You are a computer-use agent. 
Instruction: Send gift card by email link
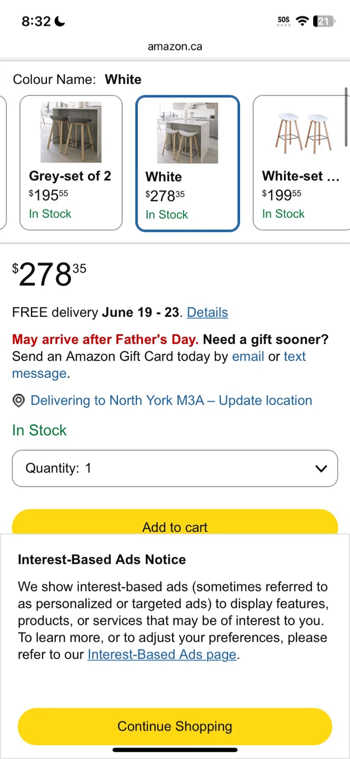coord(248,356)
